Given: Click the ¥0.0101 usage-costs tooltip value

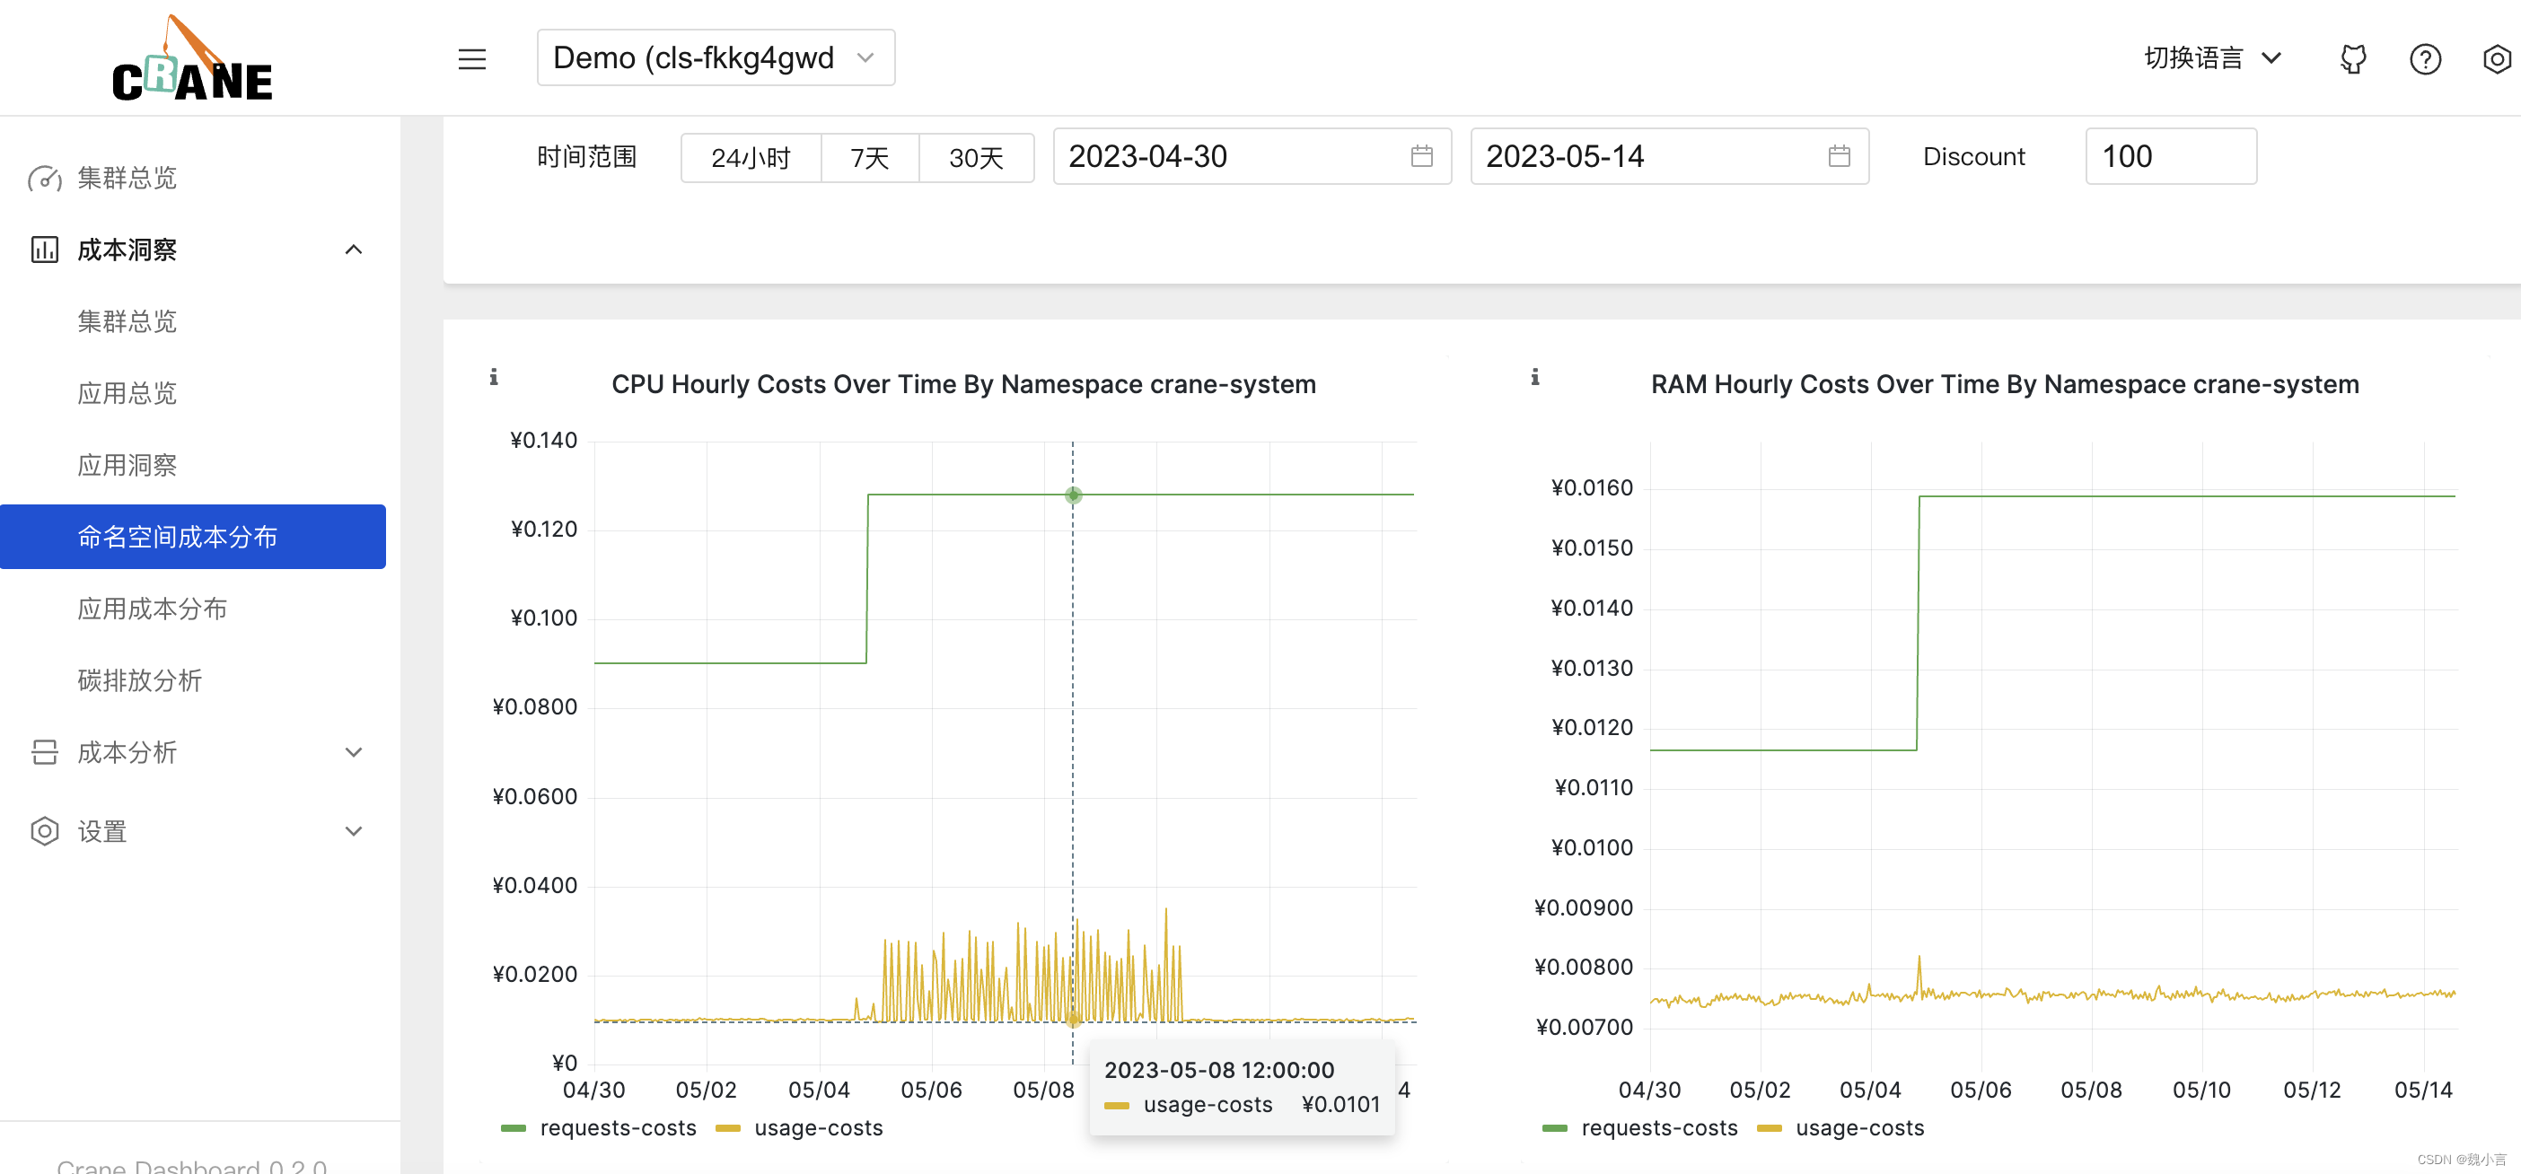Looking at the screenshot, I should click(1340, 1104).
